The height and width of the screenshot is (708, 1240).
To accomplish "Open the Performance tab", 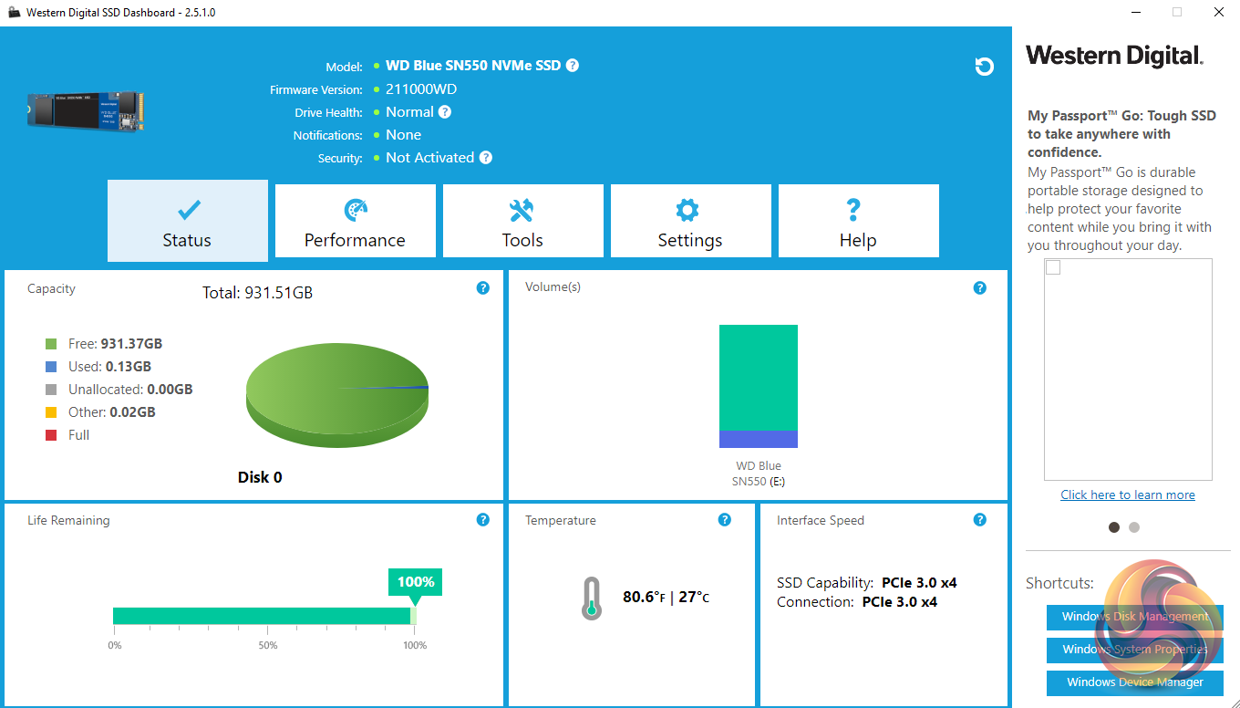I will 356,221.
